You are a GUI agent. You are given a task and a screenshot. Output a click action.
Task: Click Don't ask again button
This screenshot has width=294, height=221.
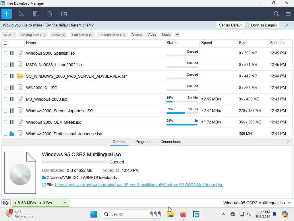[264, 25]
